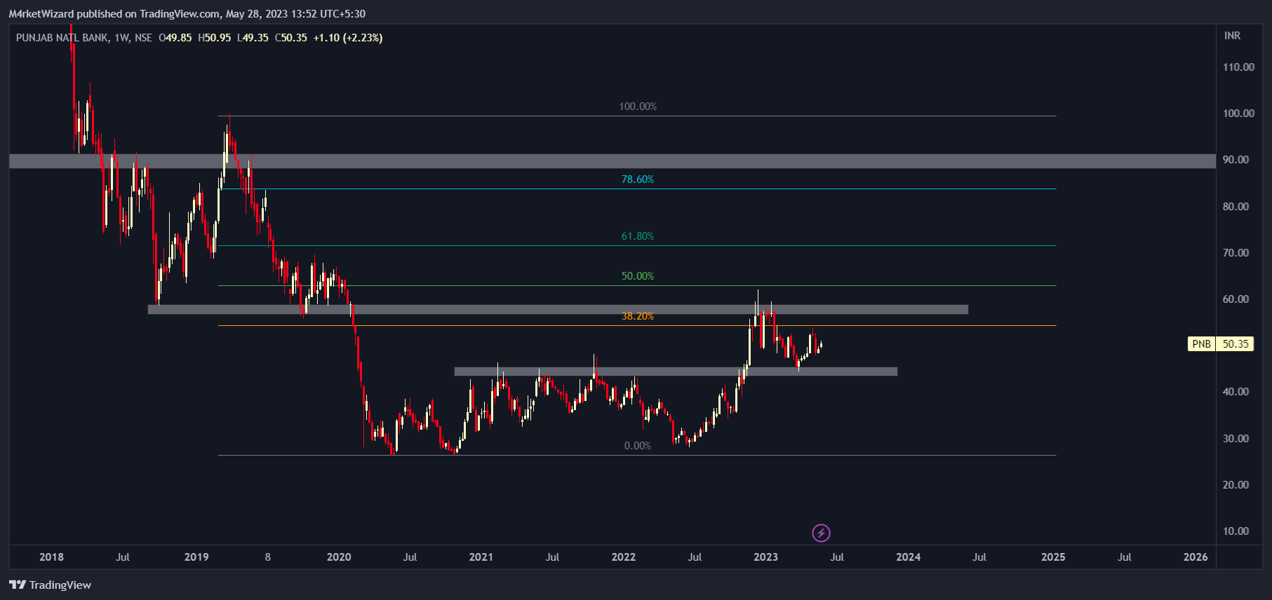This screenshot has height=600, width=1272.
Task: Click the 2024 label on time axis
Action: tap(909, 557)
